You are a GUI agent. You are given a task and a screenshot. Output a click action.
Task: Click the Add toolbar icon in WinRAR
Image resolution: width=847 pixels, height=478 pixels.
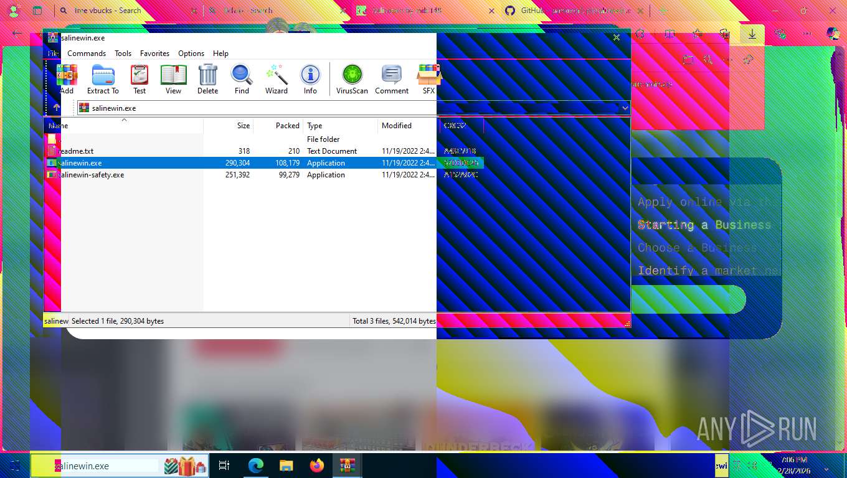[x=67, y=79]
